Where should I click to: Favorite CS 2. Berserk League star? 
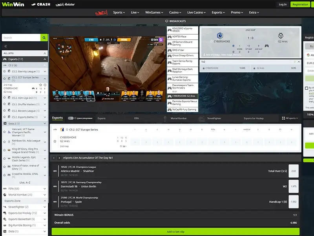[x=5, y=111]
